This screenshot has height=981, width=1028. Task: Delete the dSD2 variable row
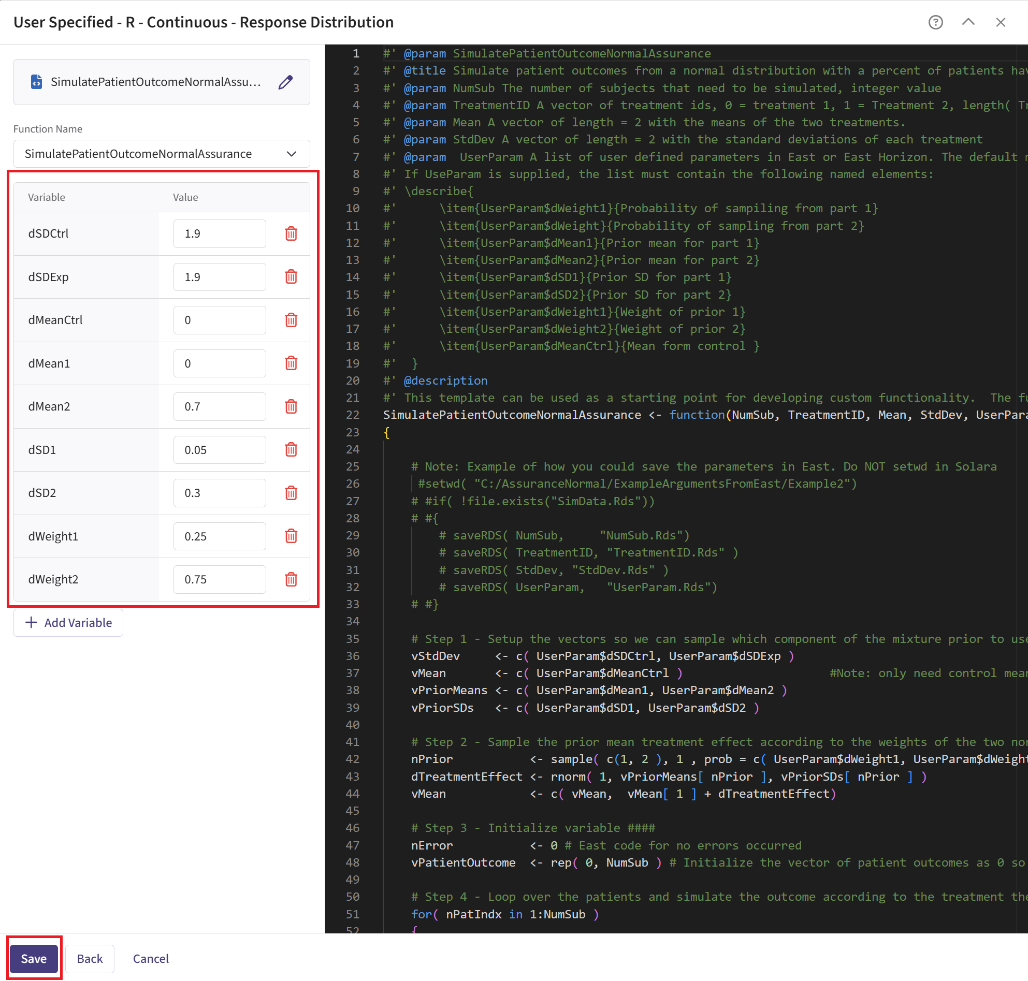coord(291,493)
